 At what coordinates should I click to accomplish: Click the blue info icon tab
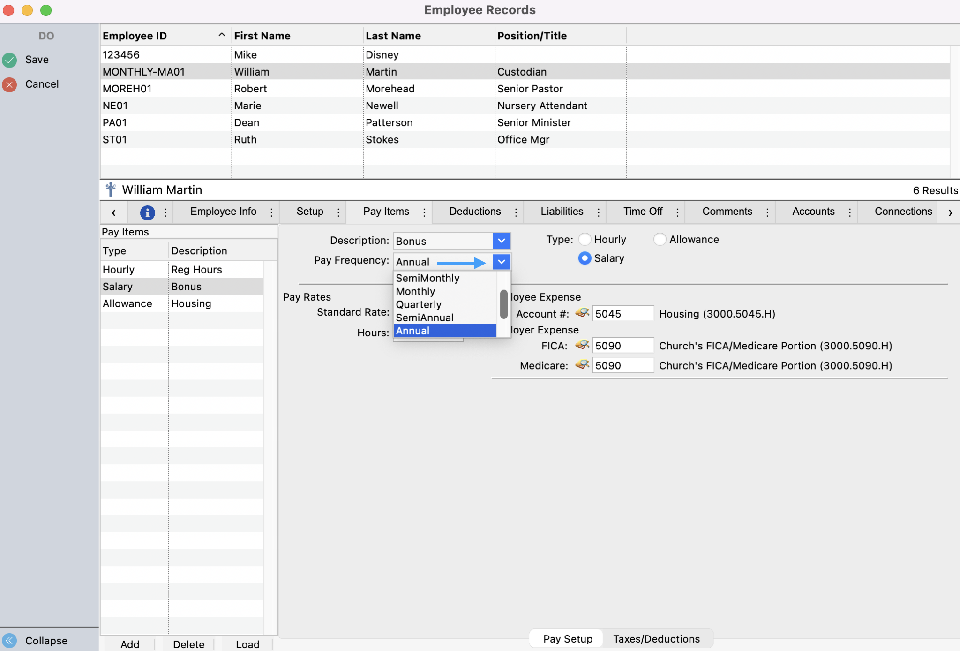click(x=147, y=212)
